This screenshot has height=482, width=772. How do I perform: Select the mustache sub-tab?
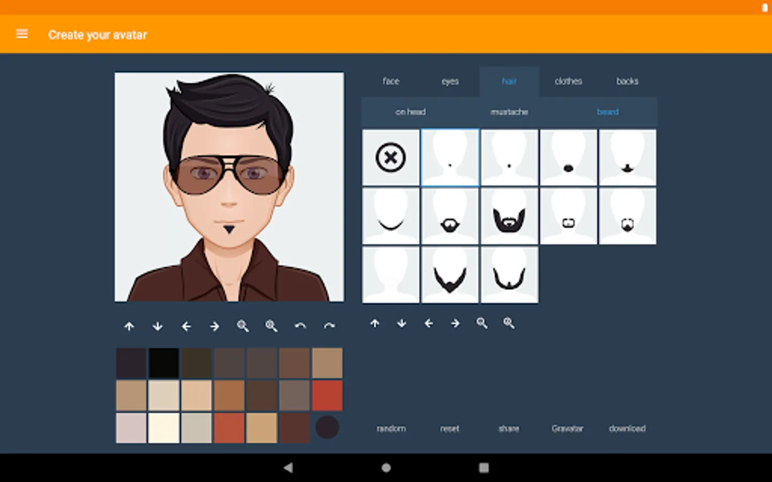click(x=509, y=112)
